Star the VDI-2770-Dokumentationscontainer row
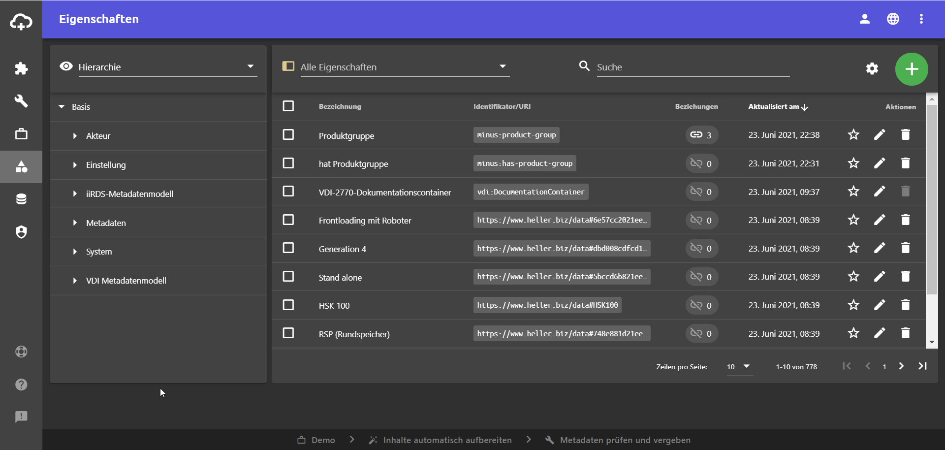The height and width of the screenshot is (450, 945). (853, 192)
